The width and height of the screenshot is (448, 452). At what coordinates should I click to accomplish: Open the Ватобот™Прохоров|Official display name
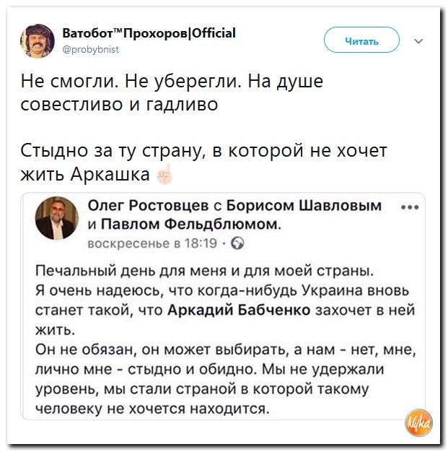point(149,33)
